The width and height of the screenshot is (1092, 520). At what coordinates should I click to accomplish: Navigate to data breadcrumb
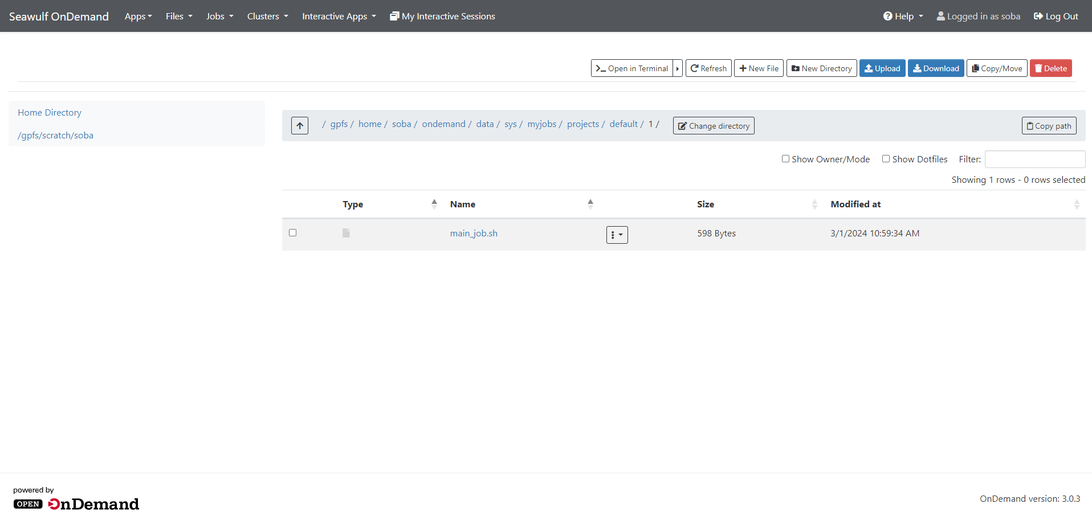[485, 124]
